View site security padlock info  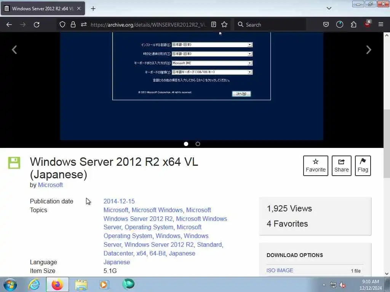[73, 24]
